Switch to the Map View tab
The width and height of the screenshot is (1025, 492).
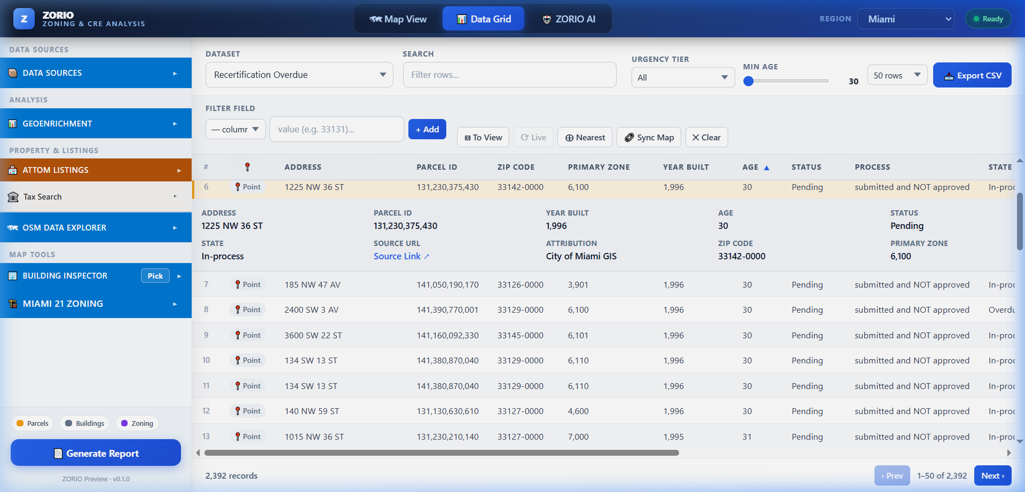(398, 19)
